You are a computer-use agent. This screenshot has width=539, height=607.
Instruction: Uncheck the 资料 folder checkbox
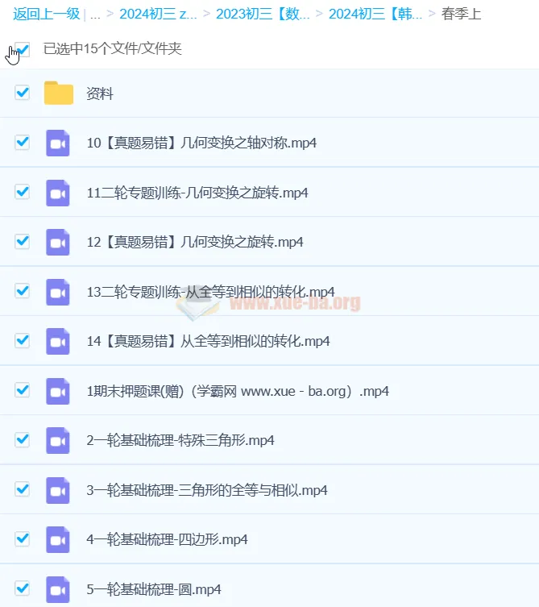click(x=23, y=93)
